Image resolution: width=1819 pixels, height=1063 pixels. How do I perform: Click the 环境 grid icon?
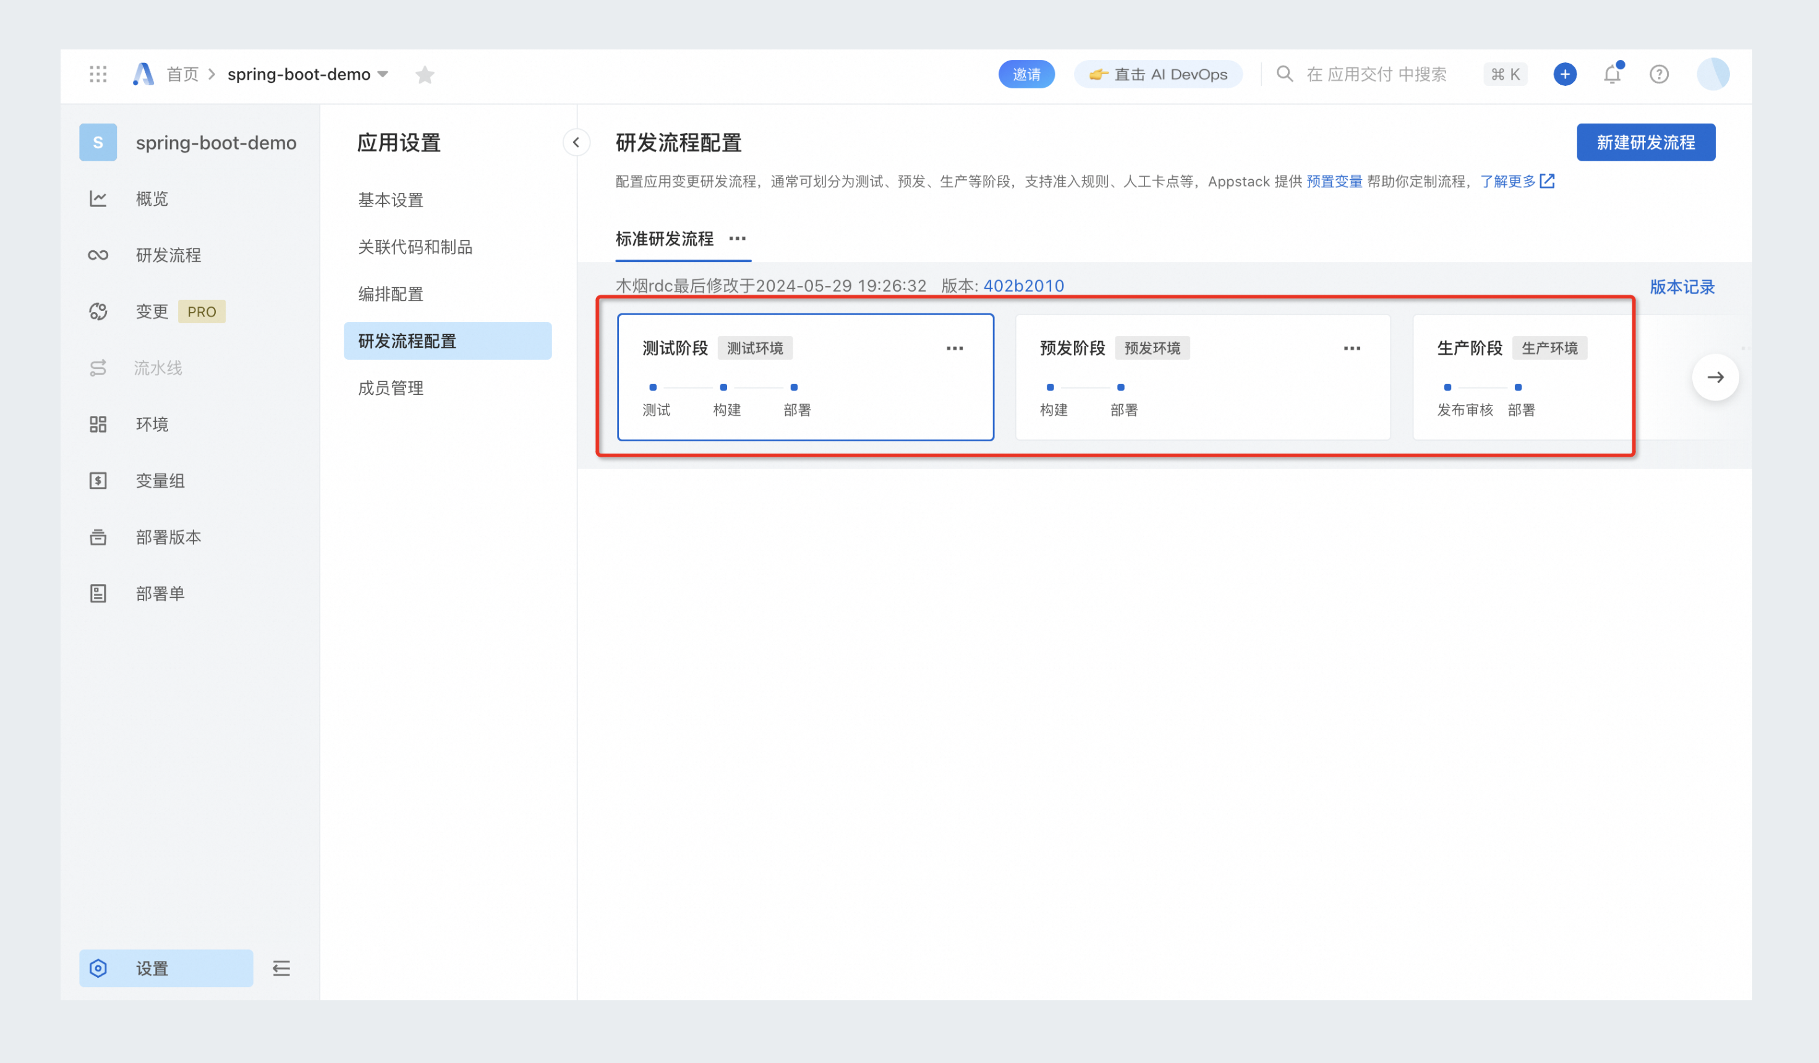tap(98, 425)
